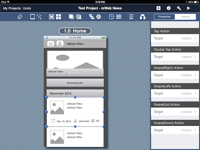Image resolution: width=200 pixels, height=150 pixels.
Task: Select the Animating Ad banner
Action: (x=75, y=83)
